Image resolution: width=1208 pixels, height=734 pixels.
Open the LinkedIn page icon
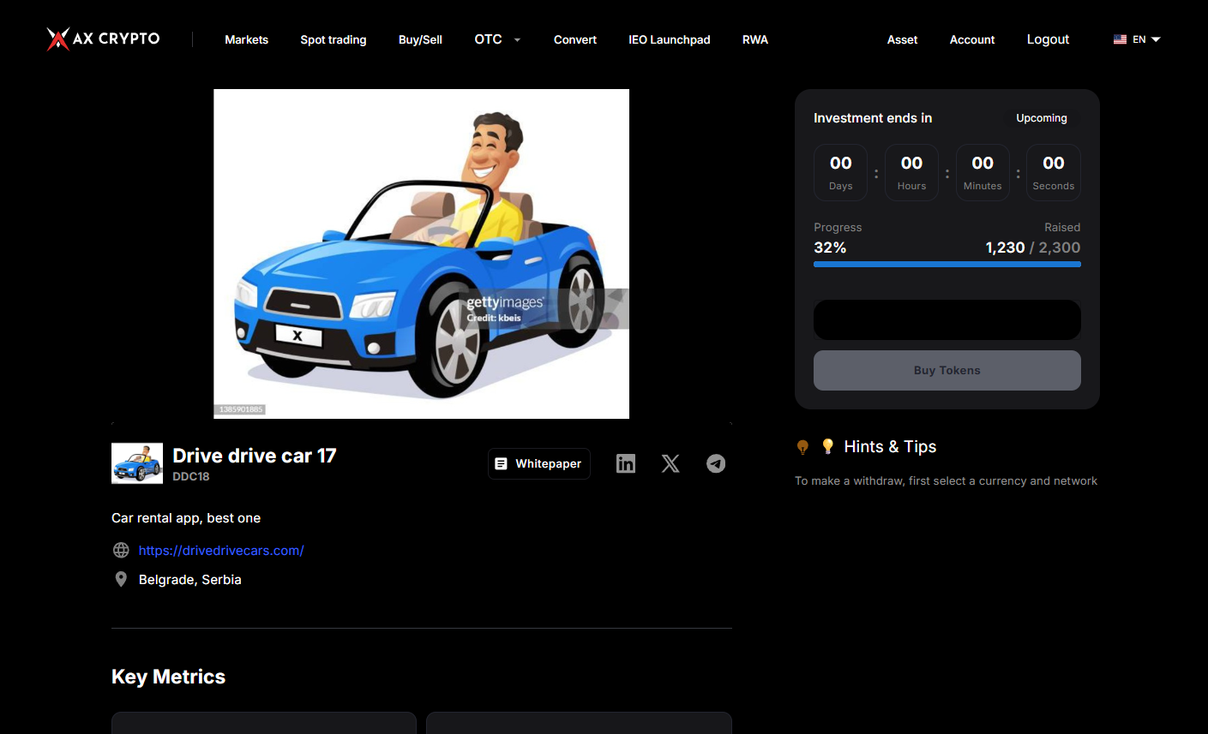click(626, 463)
